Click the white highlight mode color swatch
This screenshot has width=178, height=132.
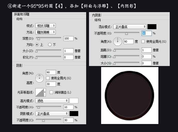(x=74, y=101)
